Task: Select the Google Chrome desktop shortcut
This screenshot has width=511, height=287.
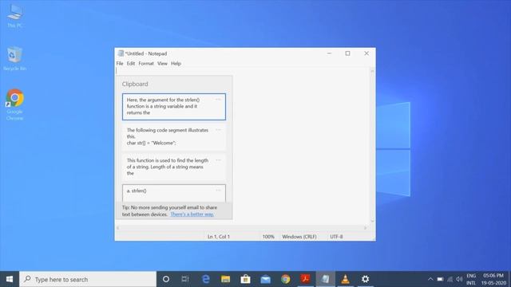Action: (x=14, y=104)
